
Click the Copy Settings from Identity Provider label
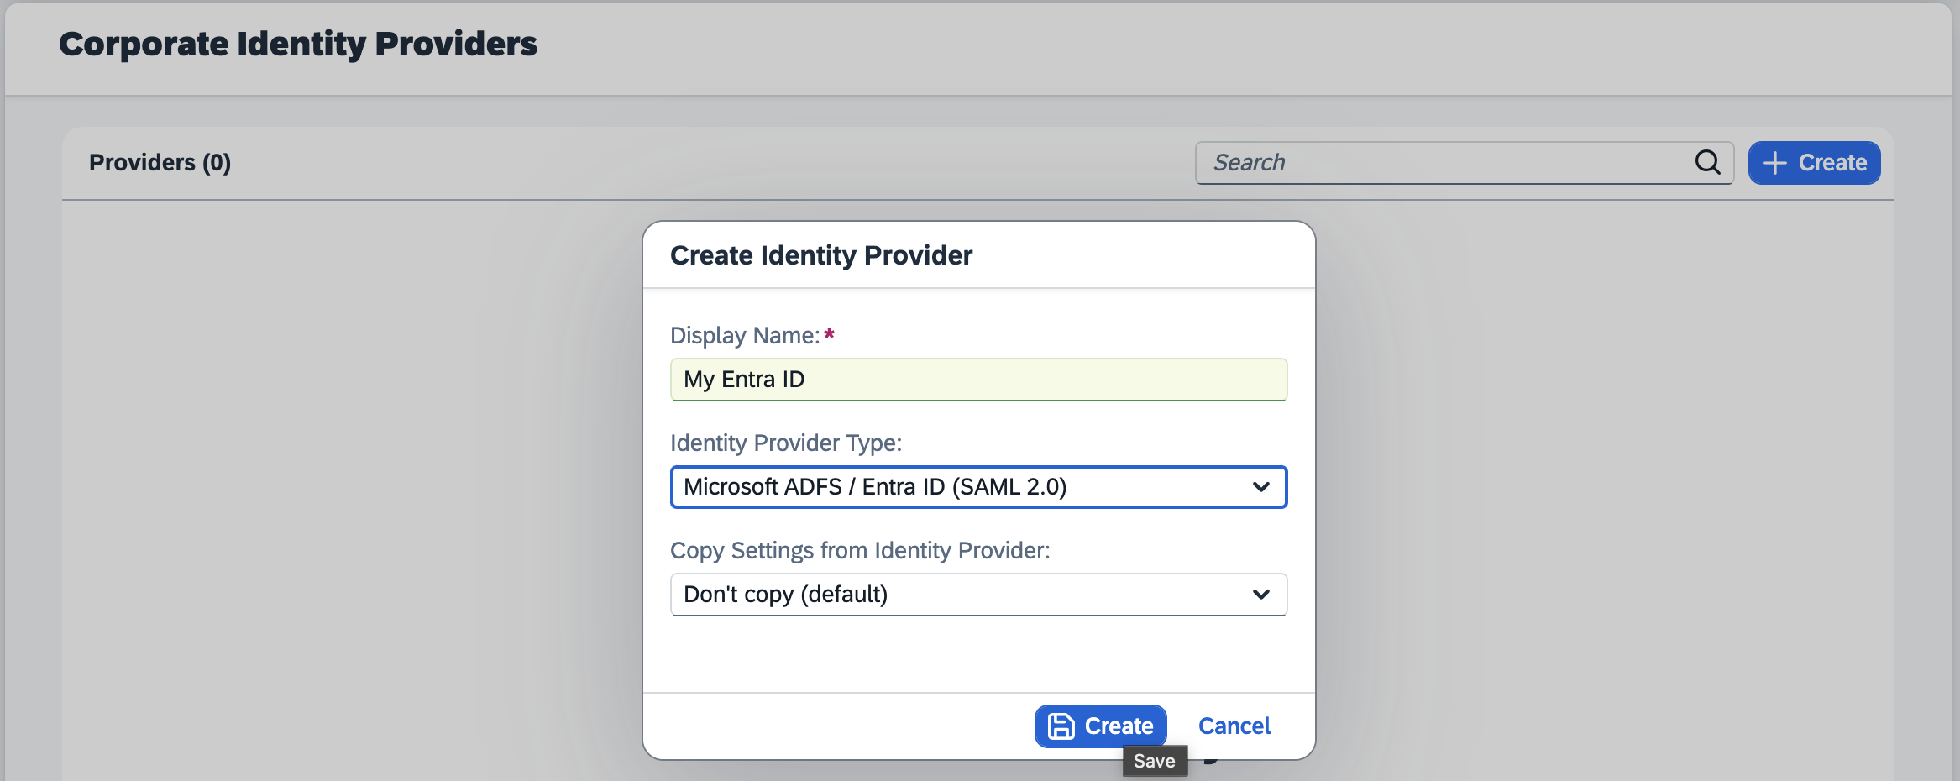tap(859, 550)
